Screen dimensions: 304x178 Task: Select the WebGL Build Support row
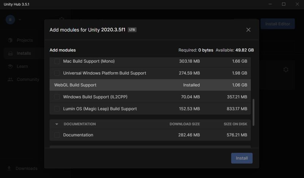tap(150, 85)
